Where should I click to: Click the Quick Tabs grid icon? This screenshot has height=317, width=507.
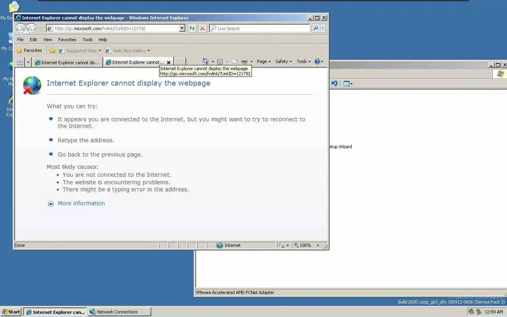(20, 62)
